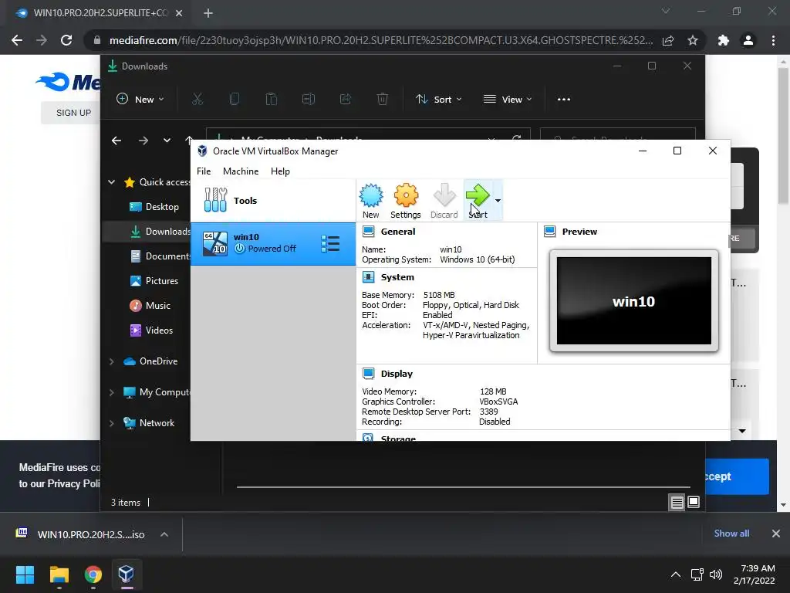The height and width of the screenshot is (593, 790).
Task: Open Explorer recent locations chevron
Action: click(x=167, y=141)
